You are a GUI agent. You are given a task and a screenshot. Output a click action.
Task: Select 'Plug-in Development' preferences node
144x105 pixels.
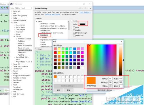click(x=22, y=75)
